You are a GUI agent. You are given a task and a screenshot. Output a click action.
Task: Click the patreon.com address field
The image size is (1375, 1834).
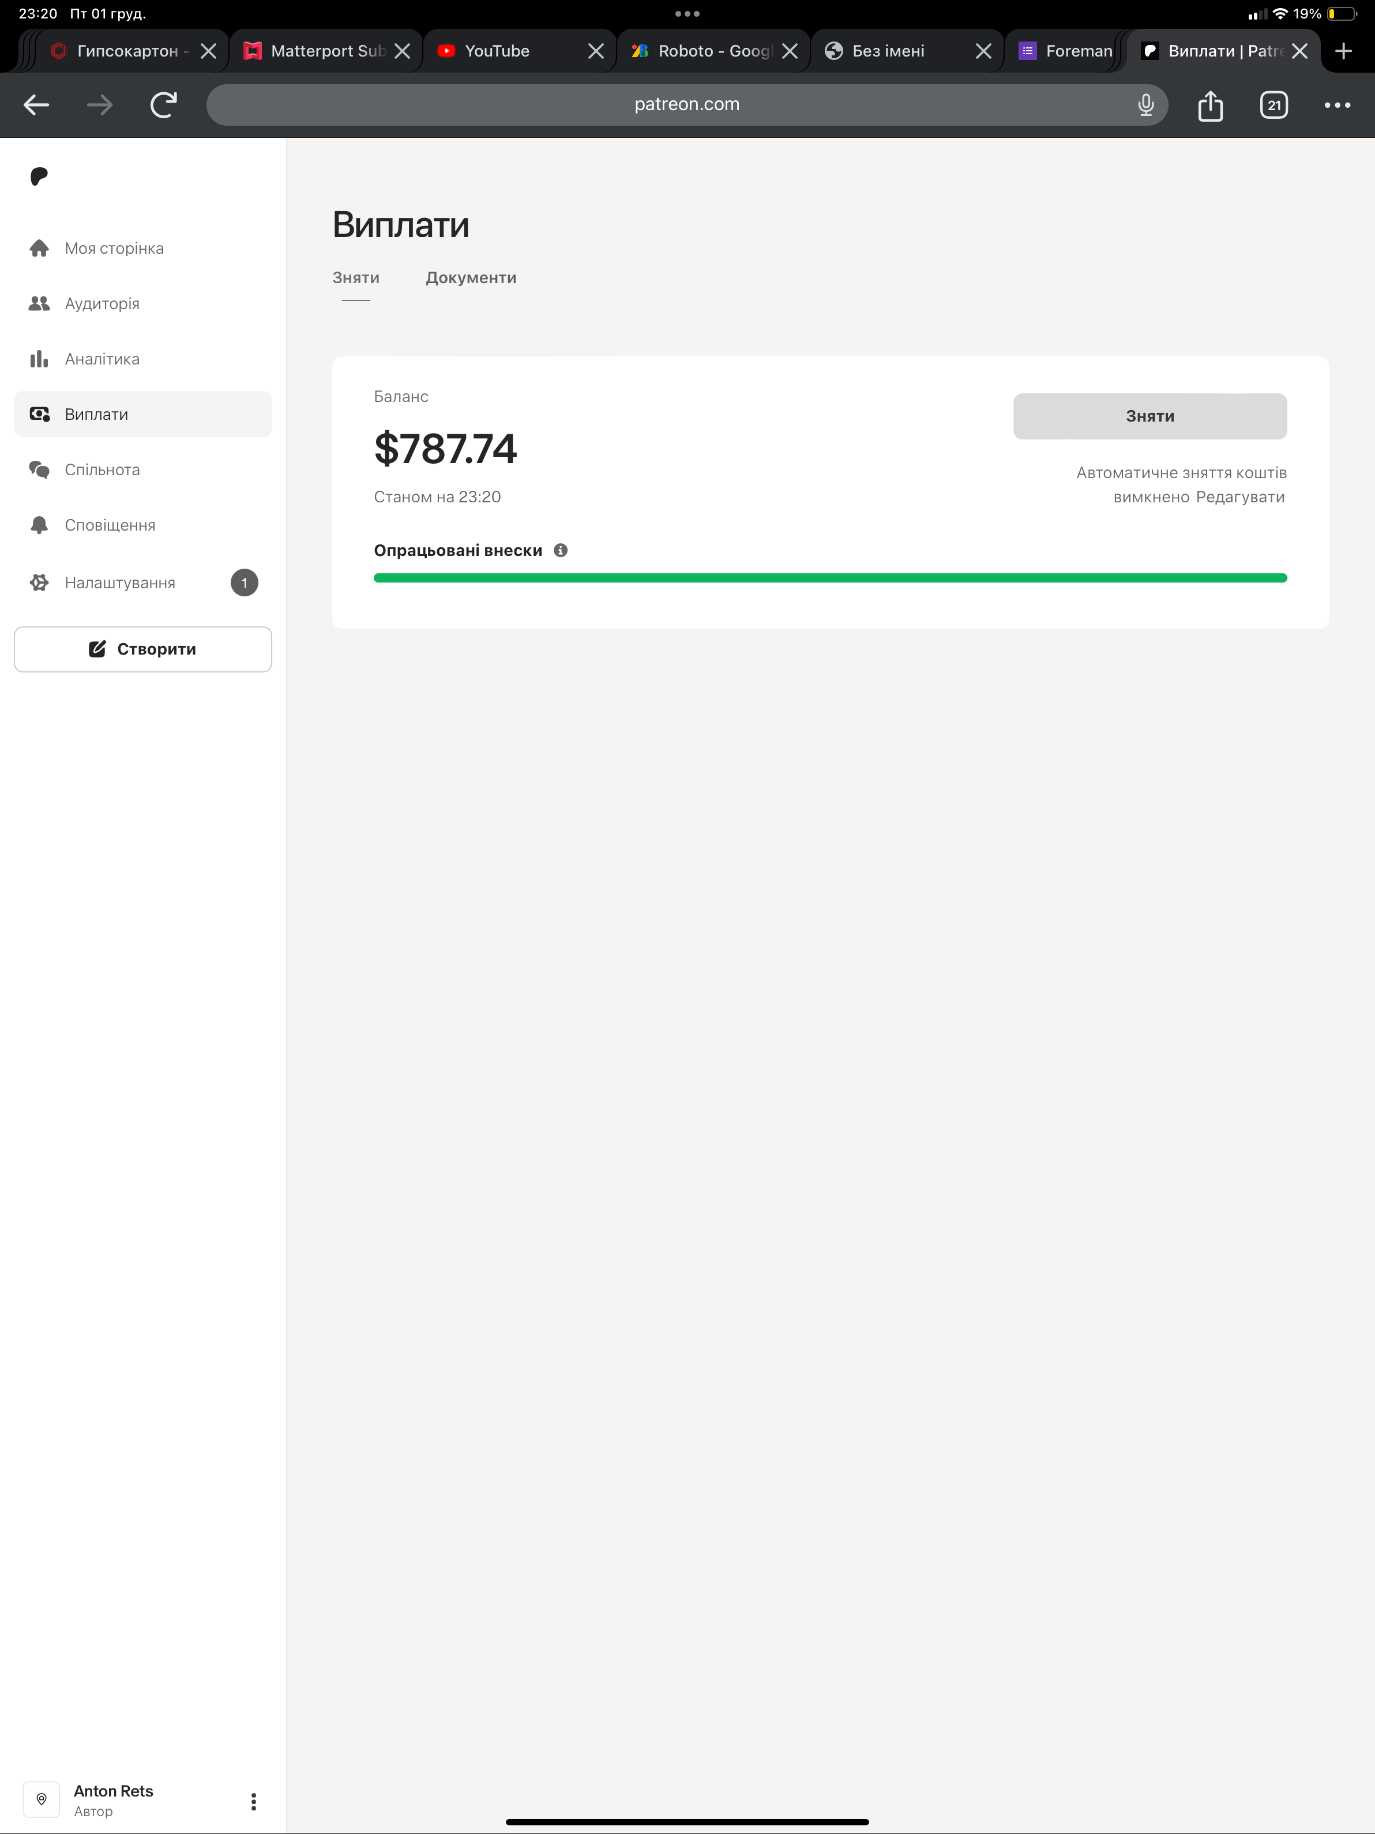click(687, 104)
